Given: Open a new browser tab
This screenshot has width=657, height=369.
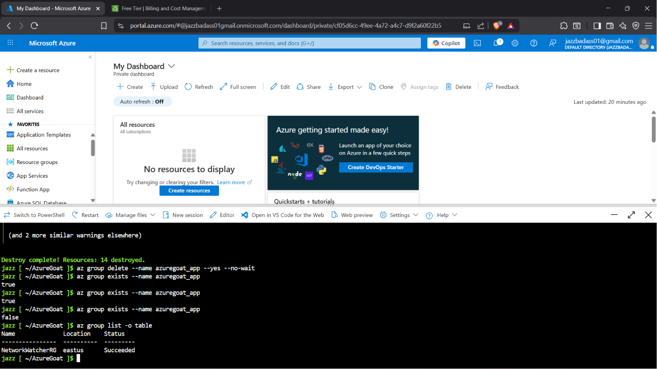Looking at the screenshot, I should [219, 8].
